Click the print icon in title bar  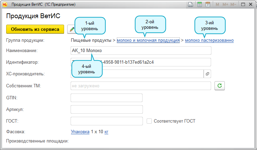(x=191, y=4)
